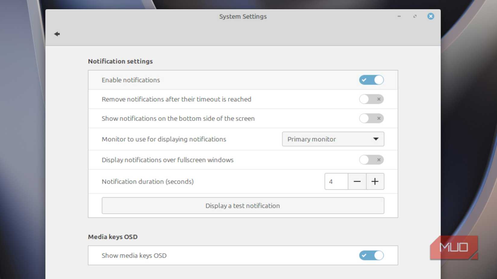This screenshot has height=279, width=497.
Task: Disable the Enable notifications switch
Action: pos(371,80)
